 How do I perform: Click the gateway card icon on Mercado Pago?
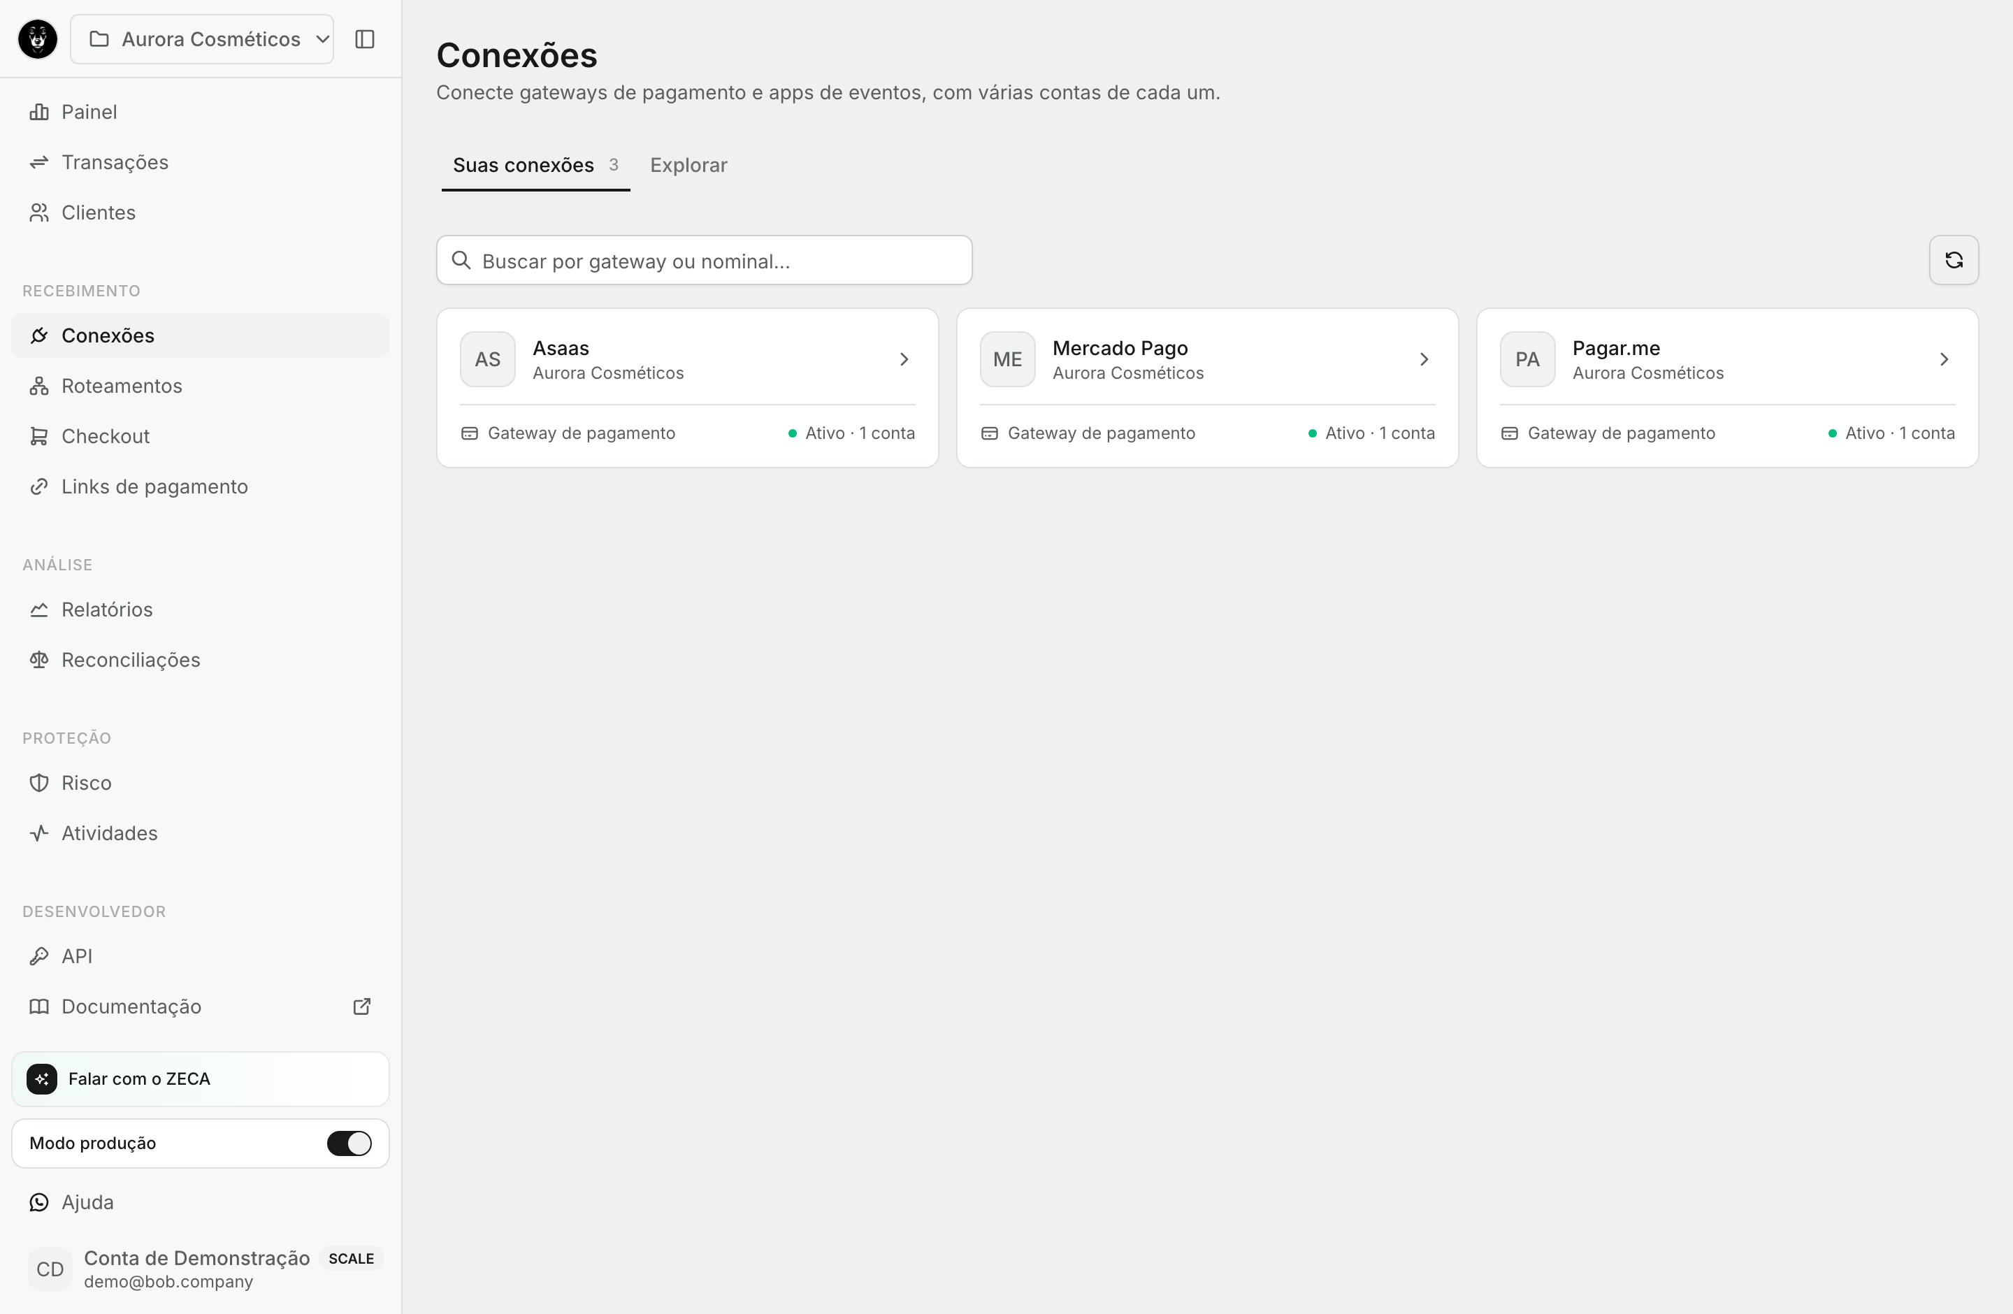coord(990,433)
